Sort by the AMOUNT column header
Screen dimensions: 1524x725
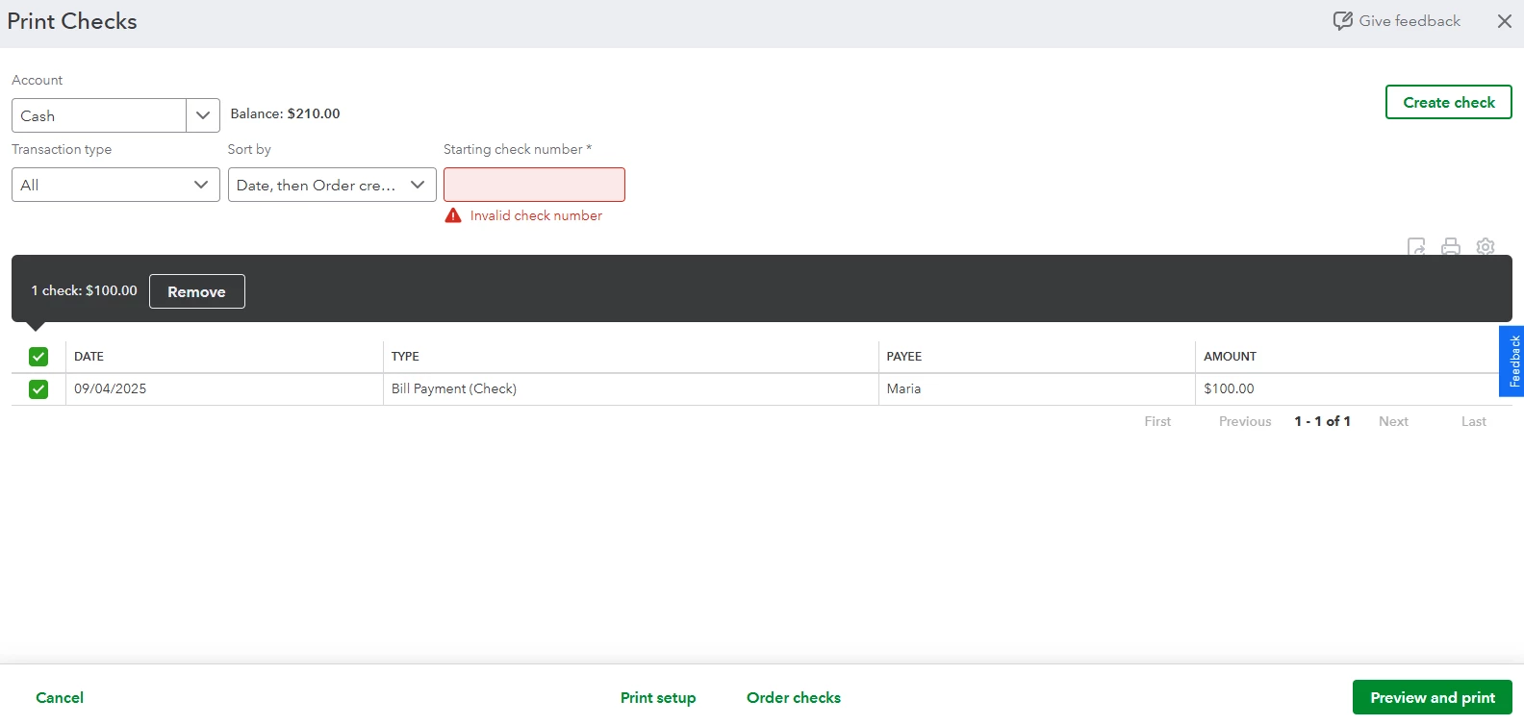[1230, 357]
